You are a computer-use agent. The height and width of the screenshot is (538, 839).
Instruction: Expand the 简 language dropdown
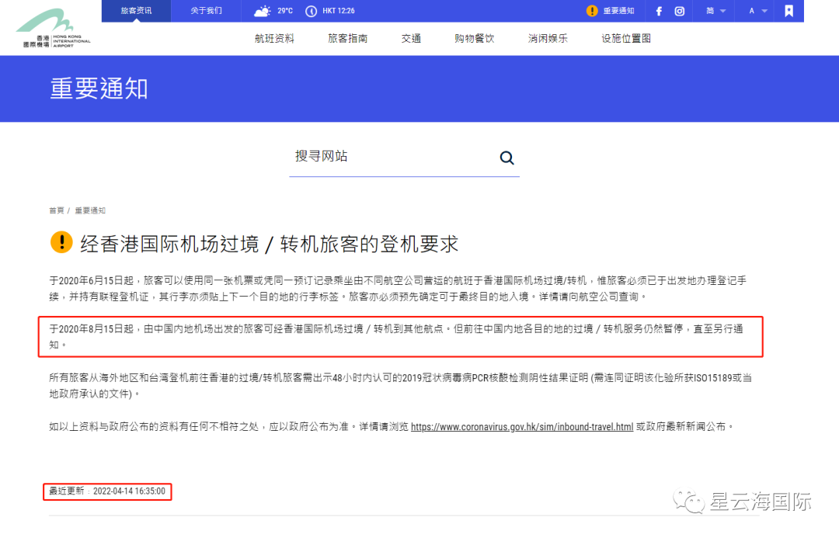(715, 11)
